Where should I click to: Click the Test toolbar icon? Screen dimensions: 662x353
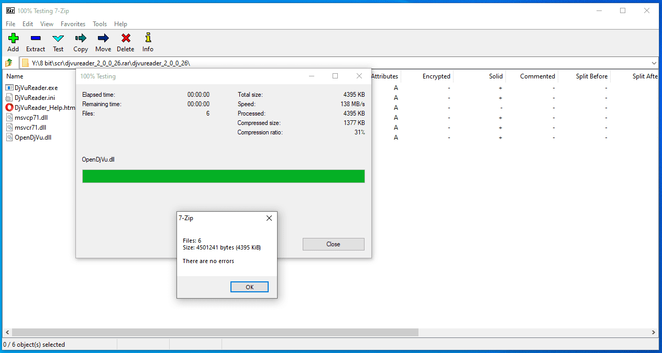[x=58, y=38]
